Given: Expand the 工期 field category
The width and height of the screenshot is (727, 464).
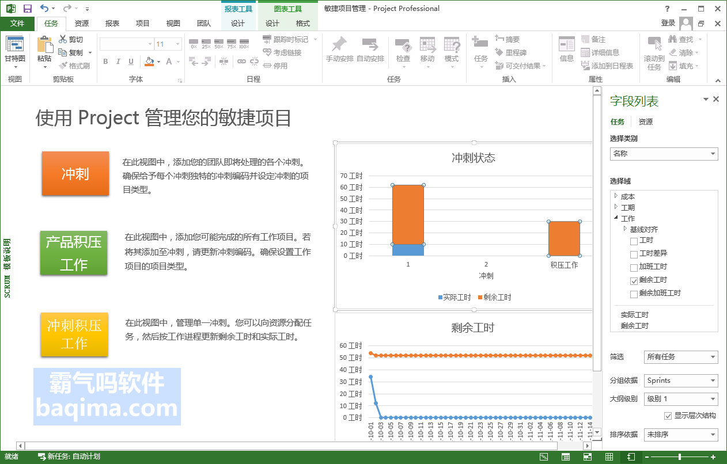Looking at the screenshot, I should tap(616, 207).
